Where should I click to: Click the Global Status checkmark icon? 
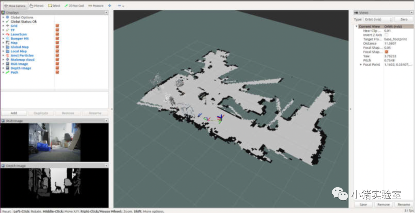pos(7,22)
